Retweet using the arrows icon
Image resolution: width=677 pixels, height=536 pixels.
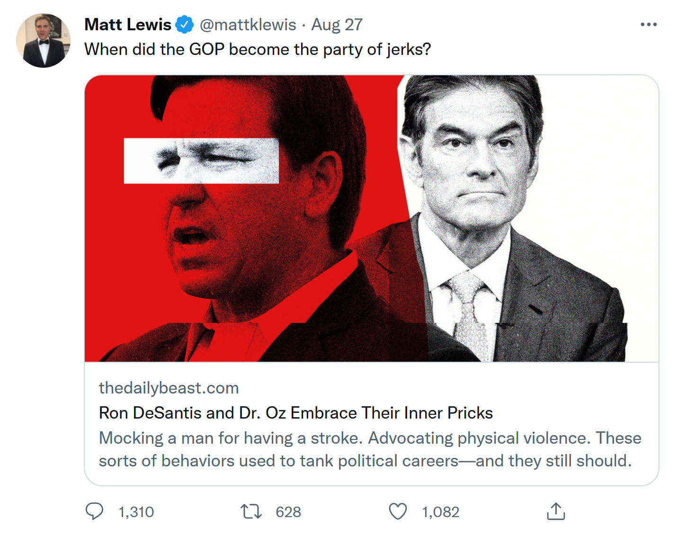click(x=251, y=511)
